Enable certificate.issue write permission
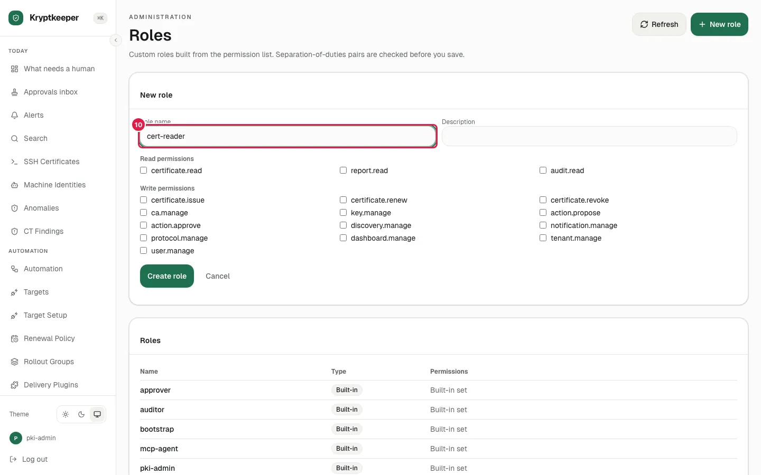 point(143,200)
